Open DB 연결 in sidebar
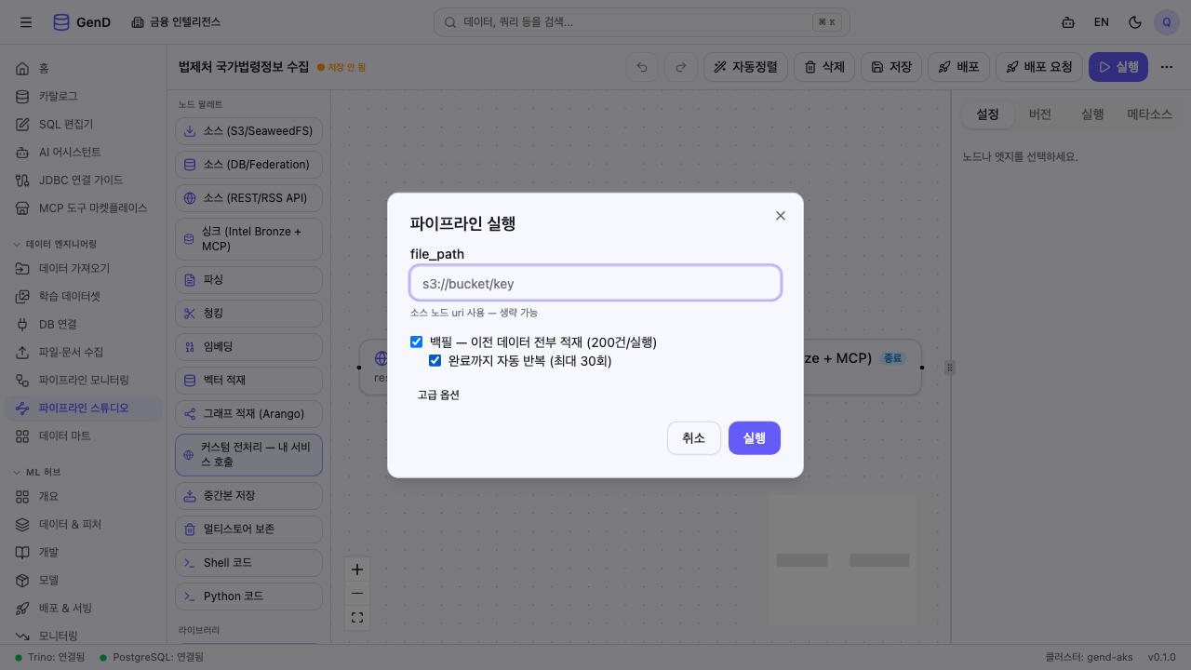The height and width of the screenshot is (670, 1191). coord(84,324)
